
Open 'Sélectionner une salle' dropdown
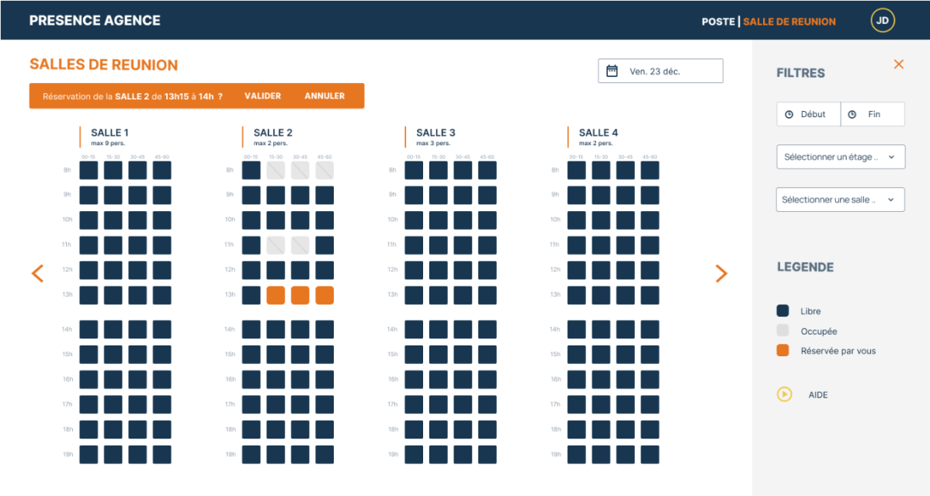pos(840,199)
